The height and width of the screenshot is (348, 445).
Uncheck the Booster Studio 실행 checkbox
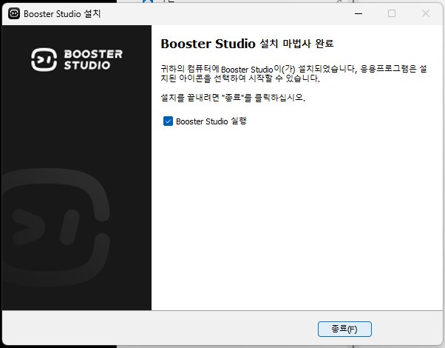168,121
